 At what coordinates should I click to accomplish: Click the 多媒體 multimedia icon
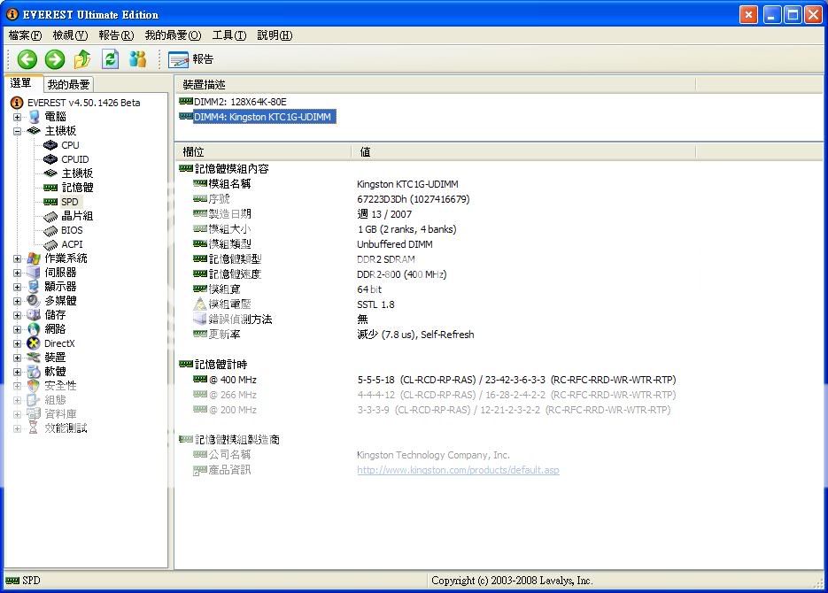click(34, 301)
